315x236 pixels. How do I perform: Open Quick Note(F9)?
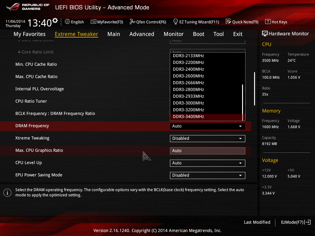pyautogui.click(x=242, y=22)
